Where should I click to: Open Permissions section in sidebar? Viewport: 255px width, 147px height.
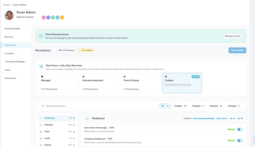point(16,45)
